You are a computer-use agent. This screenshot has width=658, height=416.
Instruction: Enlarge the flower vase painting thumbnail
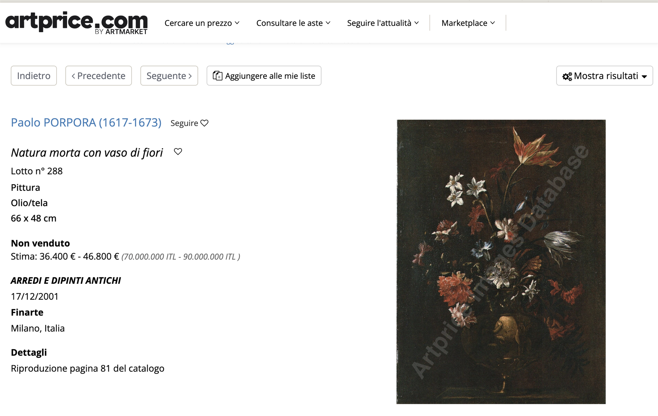tap(501, 262)
